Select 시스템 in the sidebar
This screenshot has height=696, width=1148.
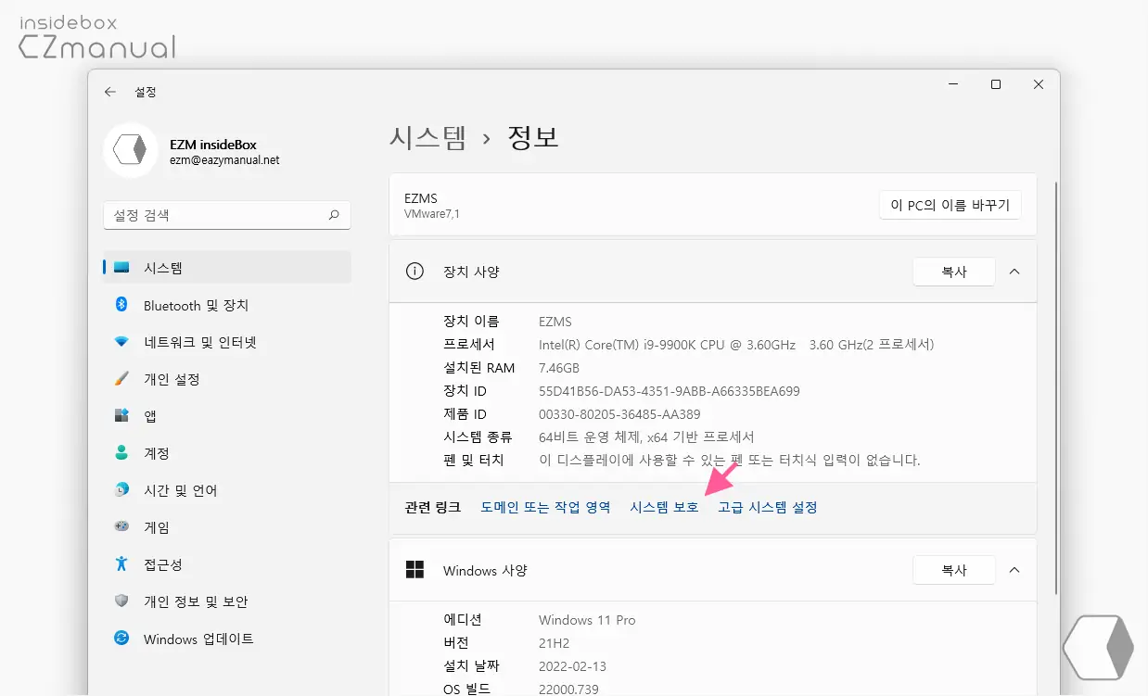226,268
